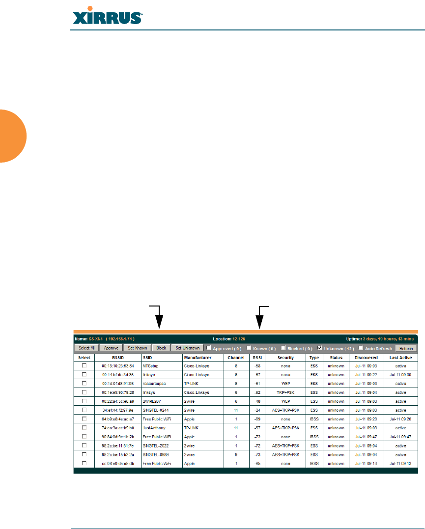Sort by the Status column header
The height and width of the screenshot is (529, 425).
pos(336,358)
